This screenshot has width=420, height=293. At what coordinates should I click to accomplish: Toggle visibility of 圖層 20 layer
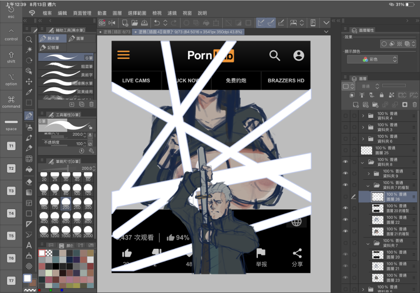tap(345, 254)
